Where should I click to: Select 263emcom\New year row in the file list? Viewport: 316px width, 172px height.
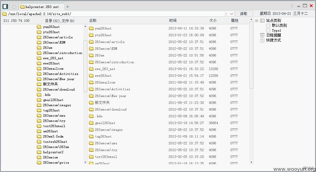[x=168, y=96]
